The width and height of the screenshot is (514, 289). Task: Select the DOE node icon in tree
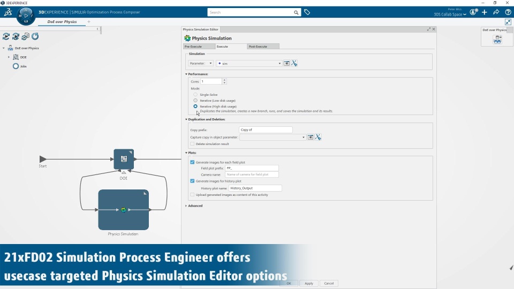pyautogui.click(x=16, y=57)
